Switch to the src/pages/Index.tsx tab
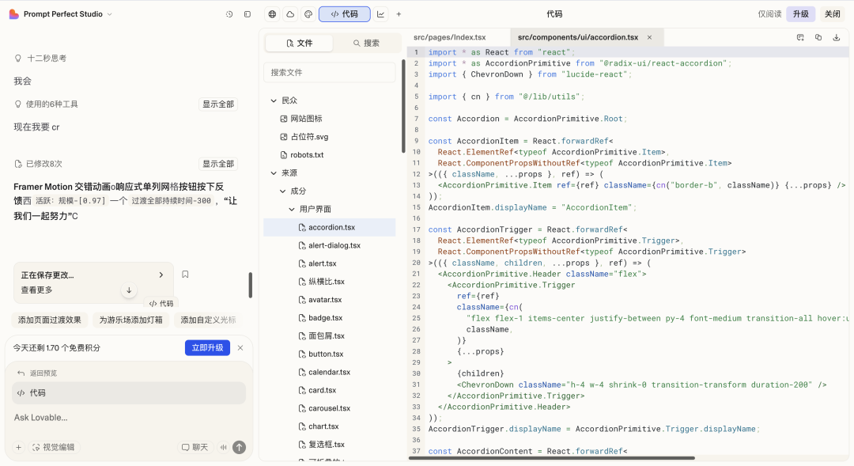 449,37
